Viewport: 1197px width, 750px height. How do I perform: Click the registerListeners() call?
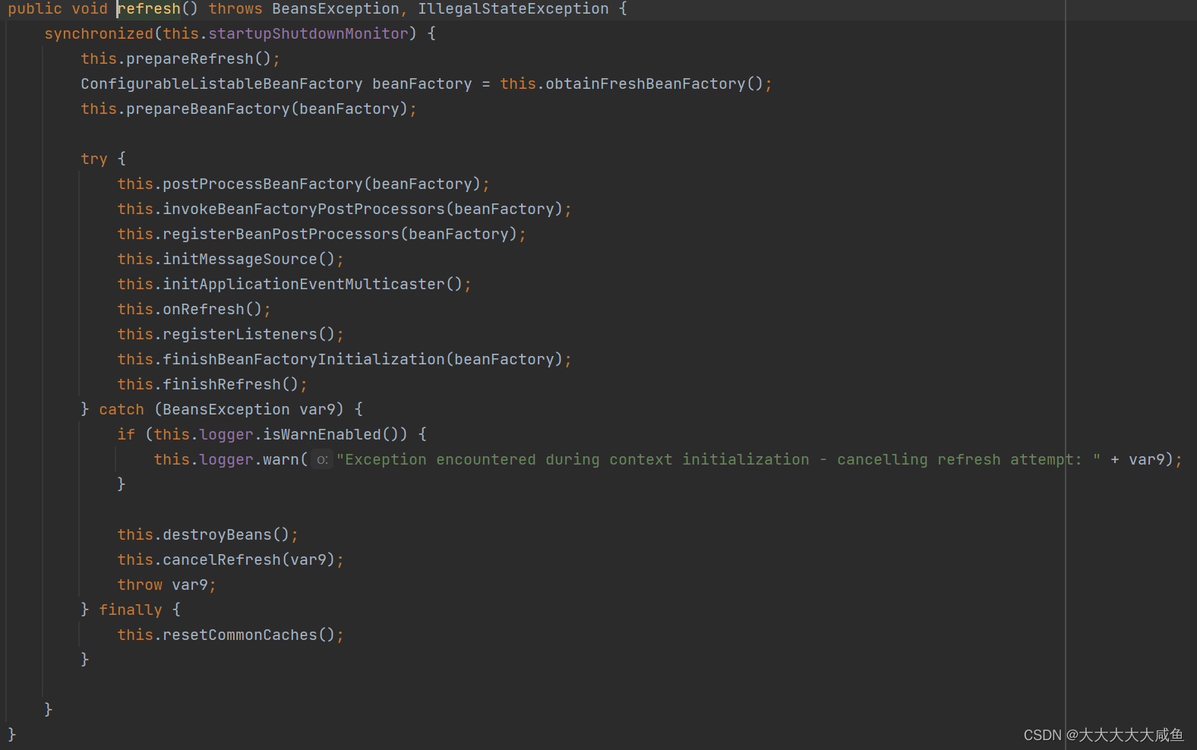249,335
